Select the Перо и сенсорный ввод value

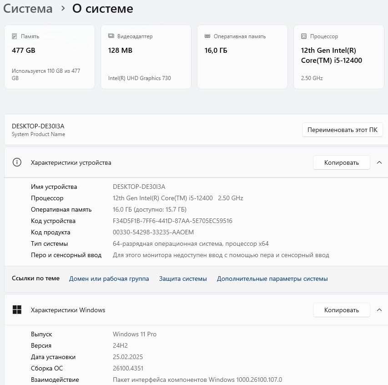221,255
